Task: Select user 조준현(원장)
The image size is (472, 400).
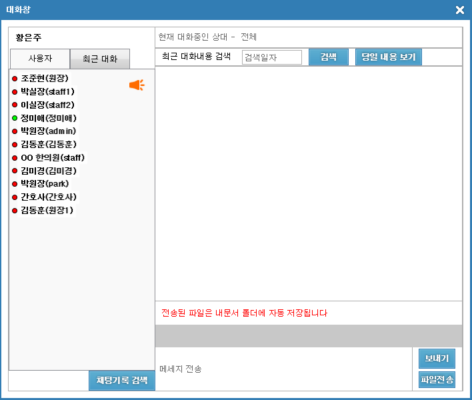Action: click(45, 79)
